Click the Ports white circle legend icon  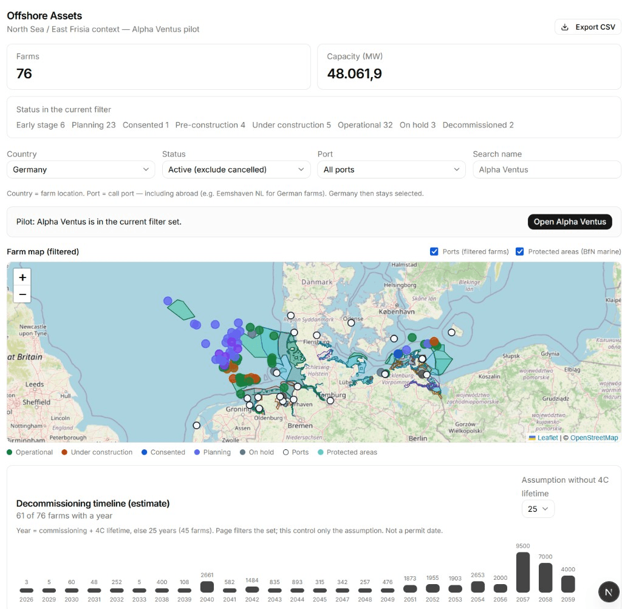pos(285,452)
